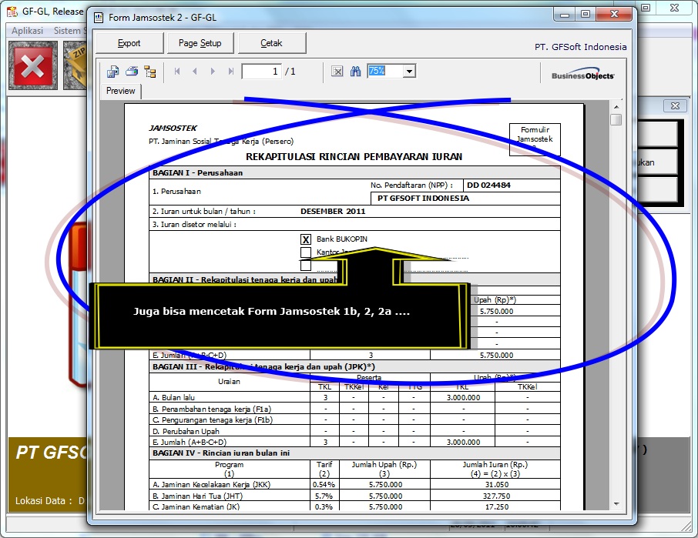Click the red X icon in GF-GL window
Viewport: 698px width, 538px height.
tap(33, 65)
